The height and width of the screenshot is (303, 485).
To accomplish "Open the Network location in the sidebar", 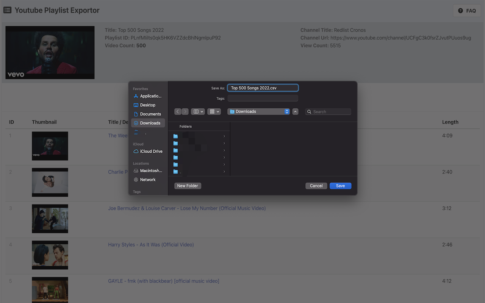I will click(148, 180).
